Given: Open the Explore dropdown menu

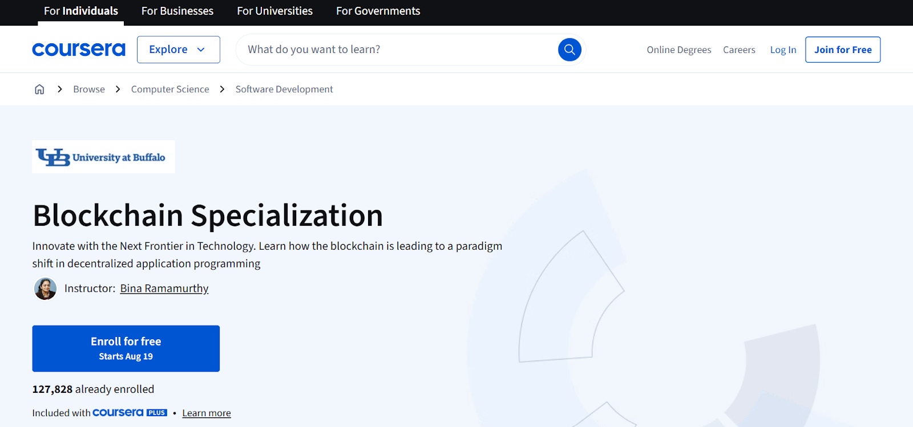Looking at the screenshot, I should pyautogui.click(x=179, y=50).
